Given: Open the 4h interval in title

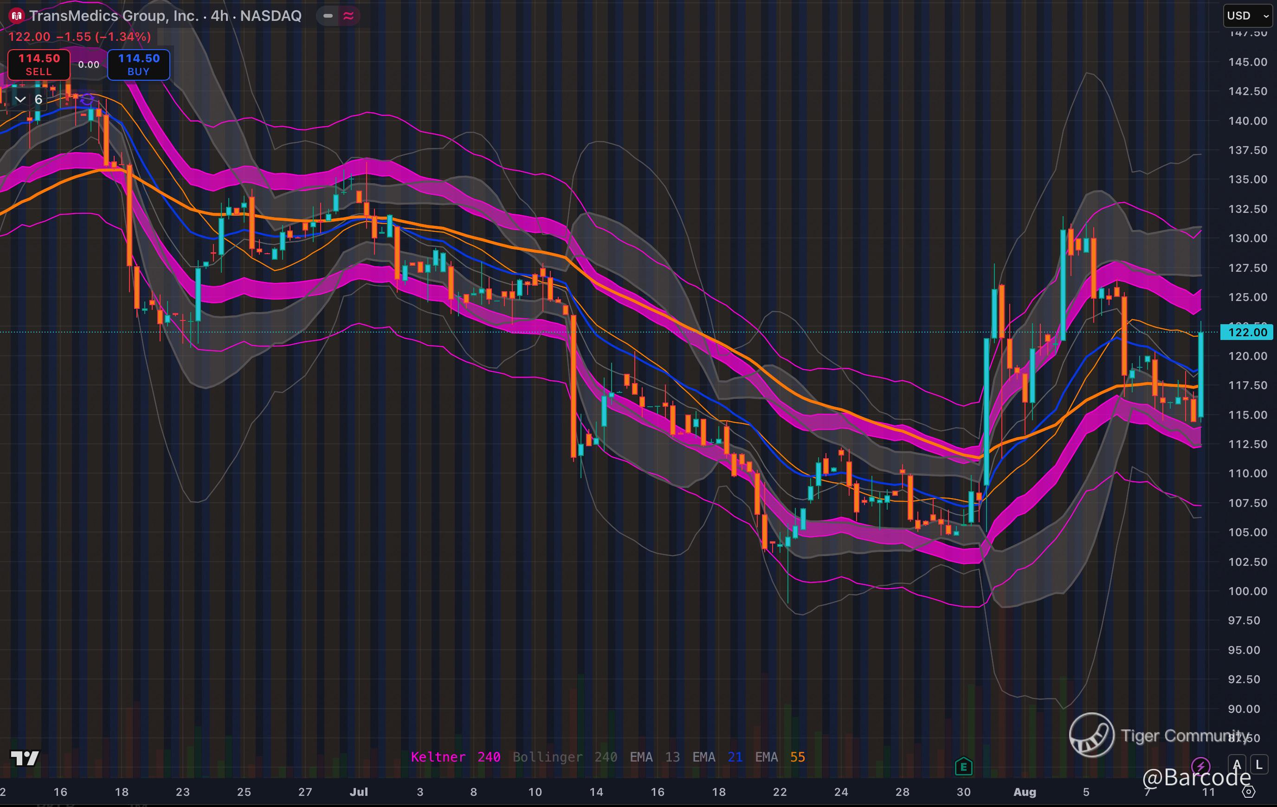Looking at the screenshot, I should click(219, 16).
